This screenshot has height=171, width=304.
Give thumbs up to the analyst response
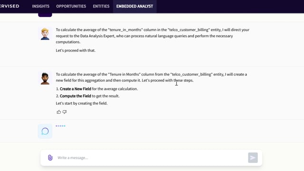click(59, 112)
